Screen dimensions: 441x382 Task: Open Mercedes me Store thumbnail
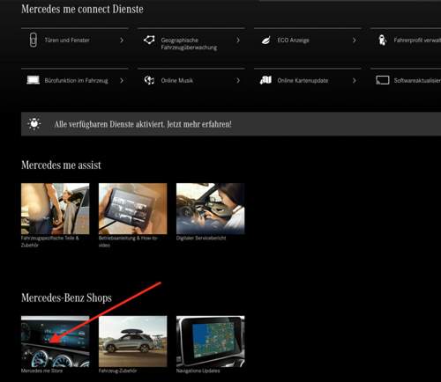[x=56, y=342]
